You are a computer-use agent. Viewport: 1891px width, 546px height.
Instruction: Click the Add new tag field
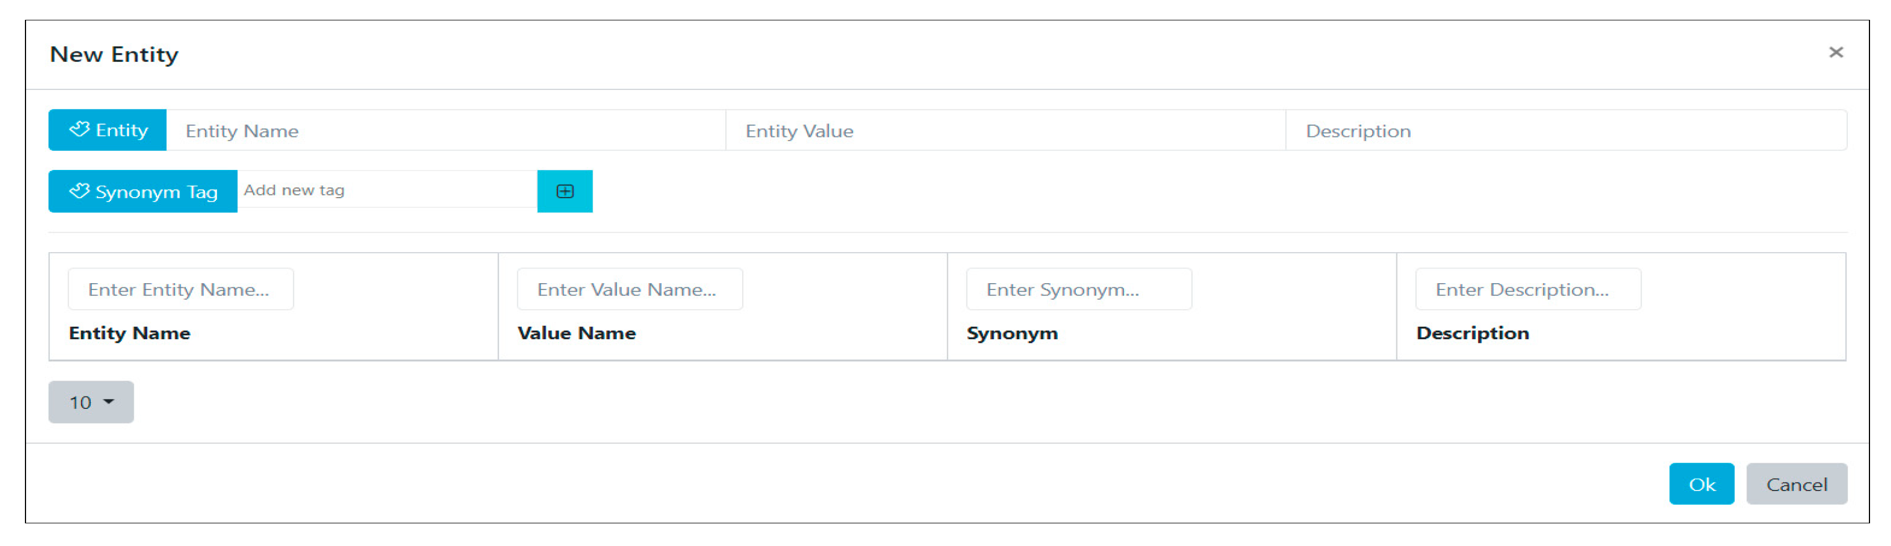point(387,191)
